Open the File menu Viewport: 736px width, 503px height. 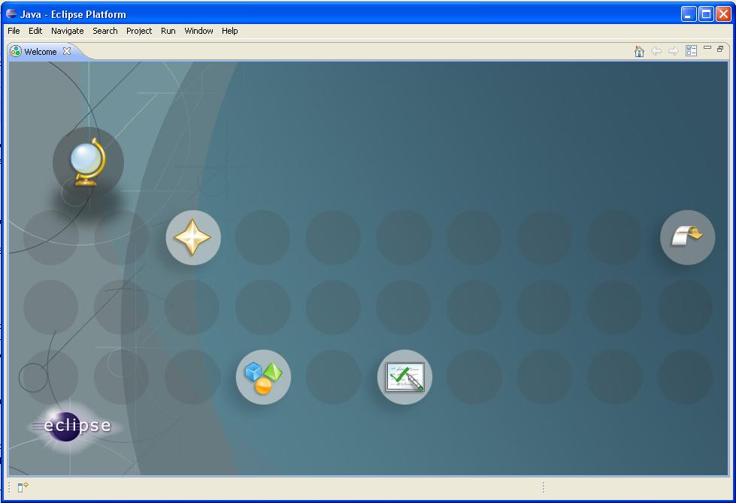(x=14, y=31)
